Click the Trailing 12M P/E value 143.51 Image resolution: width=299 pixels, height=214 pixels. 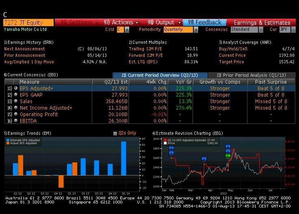click(x=191, y=49)
